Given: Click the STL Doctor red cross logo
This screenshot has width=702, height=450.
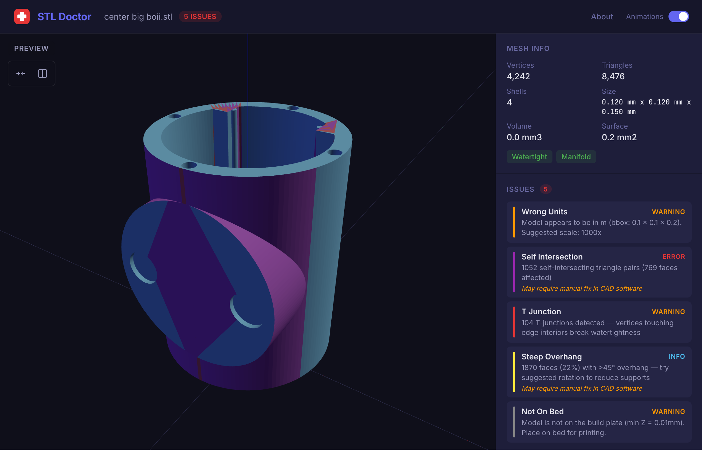Looking at the screenshot, I should click(x=22, y=16).
